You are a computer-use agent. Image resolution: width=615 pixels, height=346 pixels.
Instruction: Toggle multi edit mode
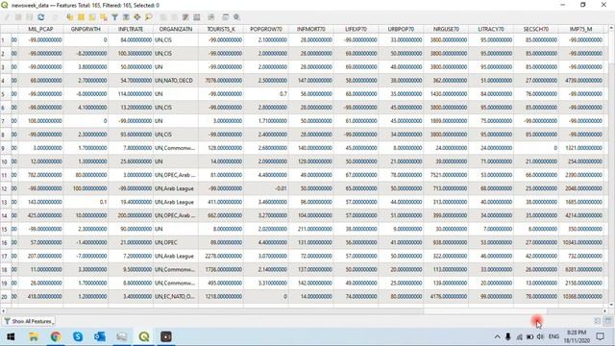coord(18,17)
